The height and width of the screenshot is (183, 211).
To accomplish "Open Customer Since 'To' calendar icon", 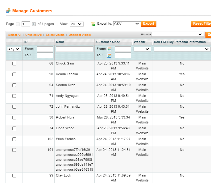I will (x=109, y=55).
